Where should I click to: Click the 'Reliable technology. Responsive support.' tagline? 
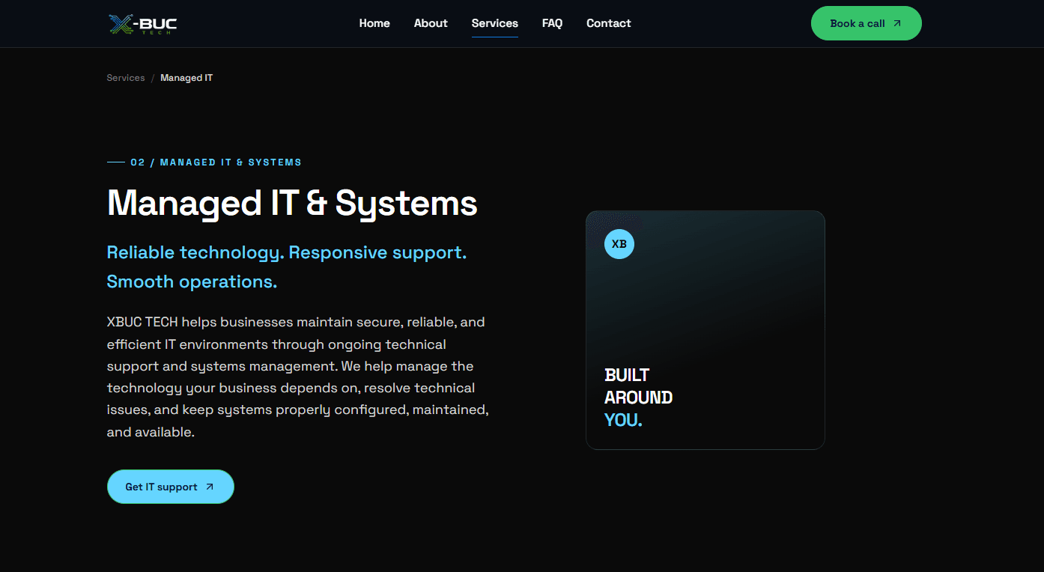point(287,253)
